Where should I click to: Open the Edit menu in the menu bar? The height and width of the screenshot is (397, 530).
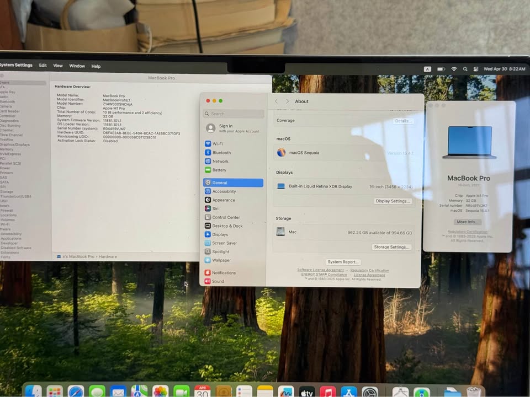[43, 66]
